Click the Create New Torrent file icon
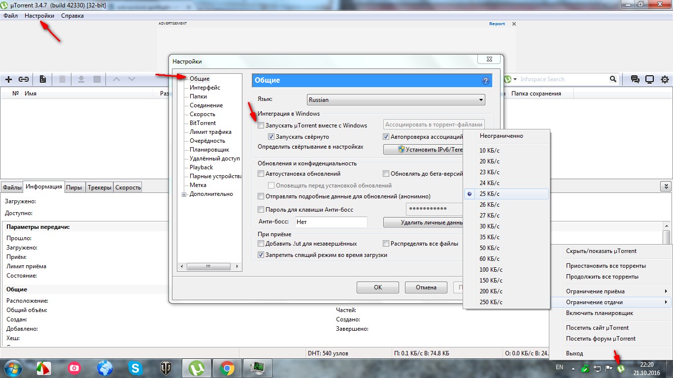 click(43, 79)
